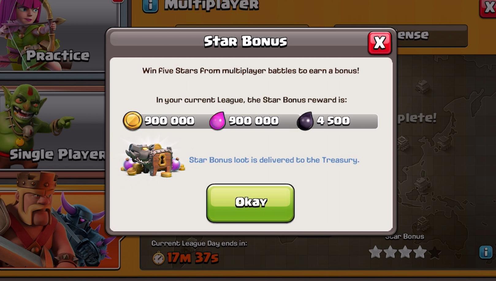Screen dimensions: 496x281
Task: Click the Treasury delivery message link
Action: click(274, 160)
